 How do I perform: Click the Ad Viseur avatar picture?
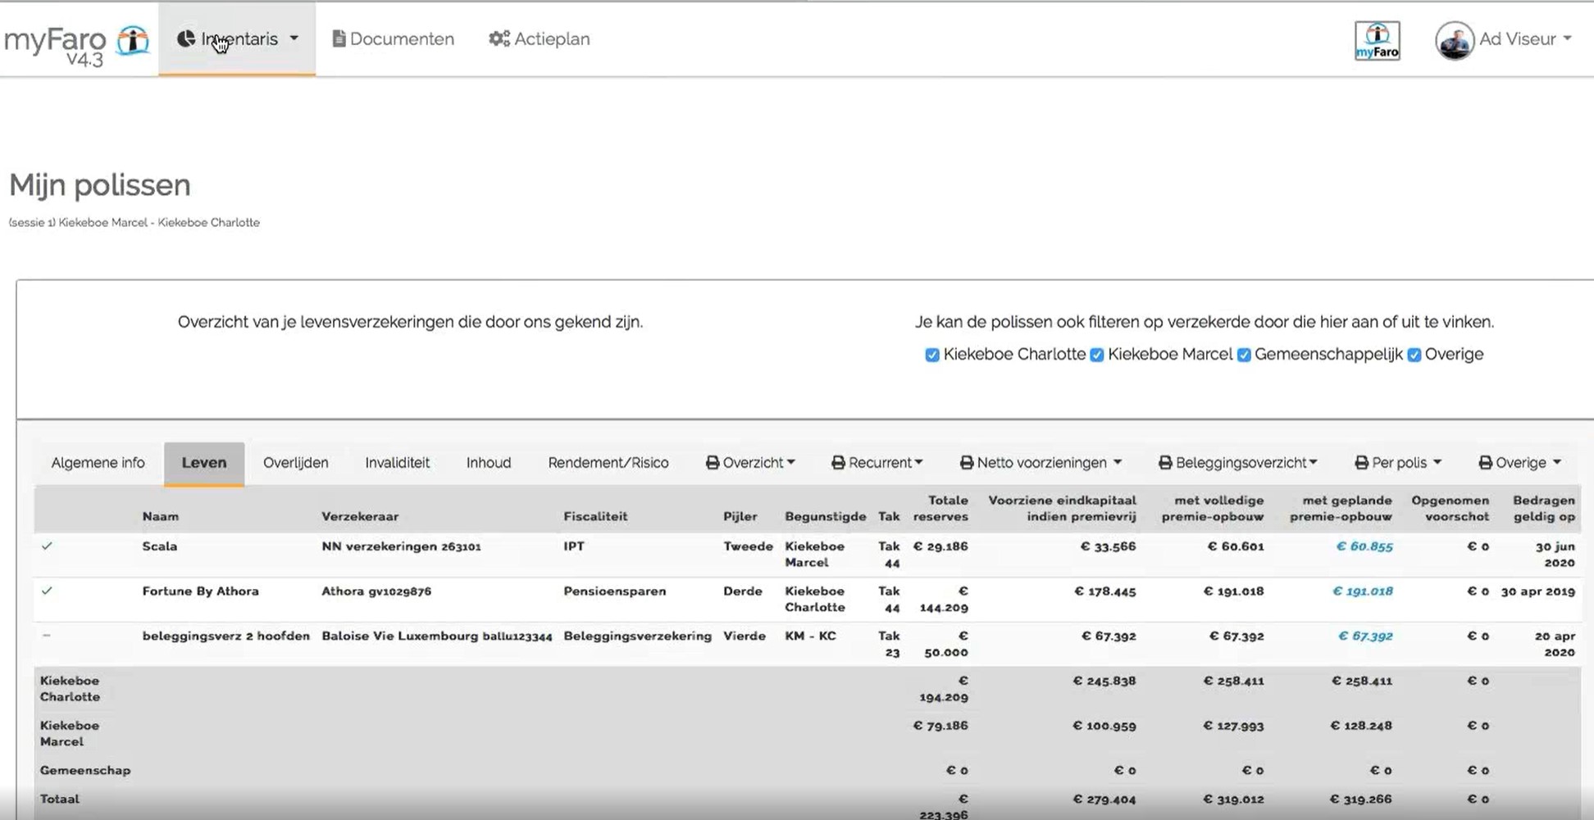[x=1455, y=40]
